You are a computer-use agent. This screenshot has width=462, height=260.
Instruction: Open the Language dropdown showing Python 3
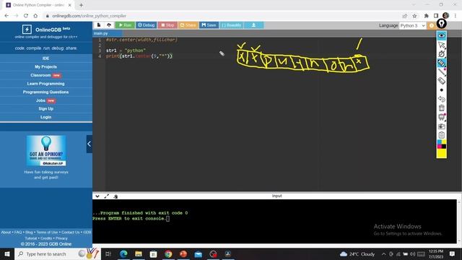click(412, 26)
